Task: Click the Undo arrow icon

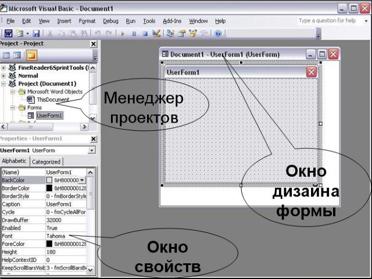Action: click(x=98, y=34)
